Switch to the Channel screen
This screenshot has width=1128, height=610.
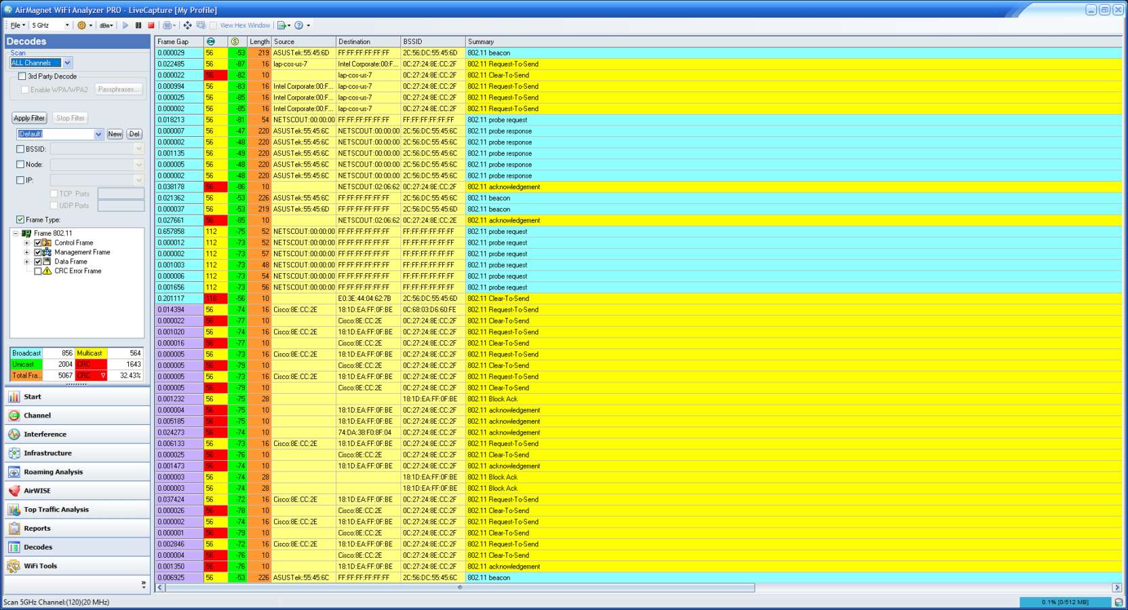click(x=77, y=415)
